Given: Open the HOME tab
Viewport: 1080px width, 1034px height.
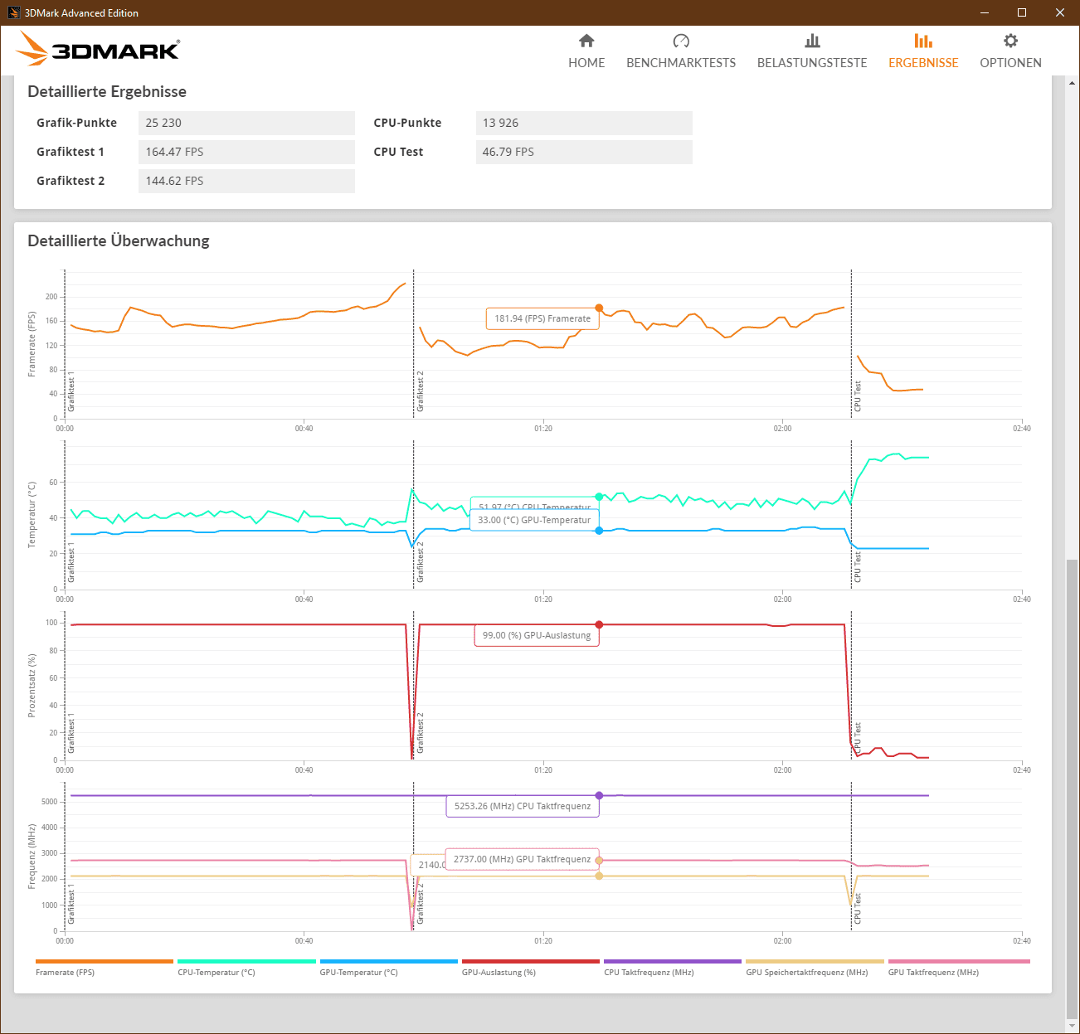Looking at the screenshot, I should (x=586, y=51).
